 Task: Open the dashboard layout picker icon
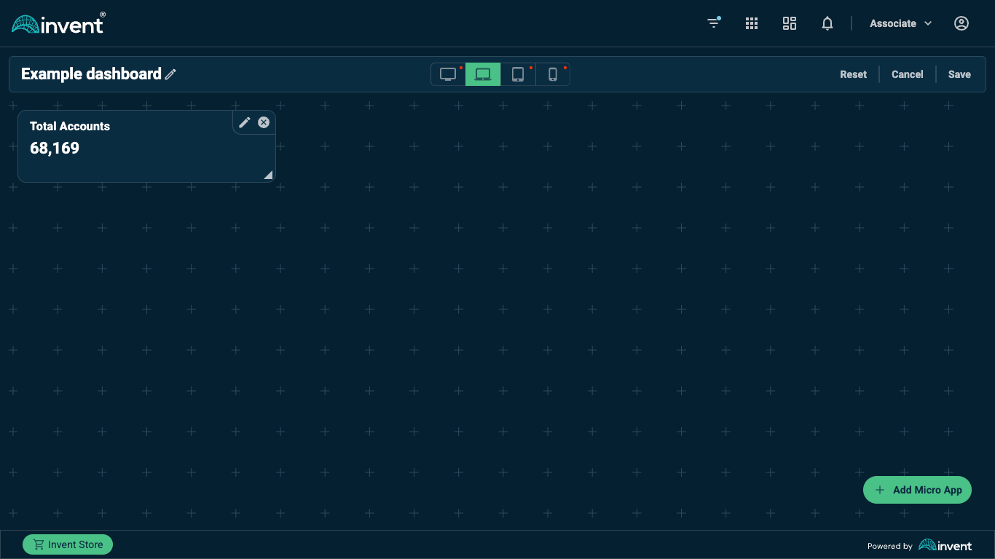790,23
